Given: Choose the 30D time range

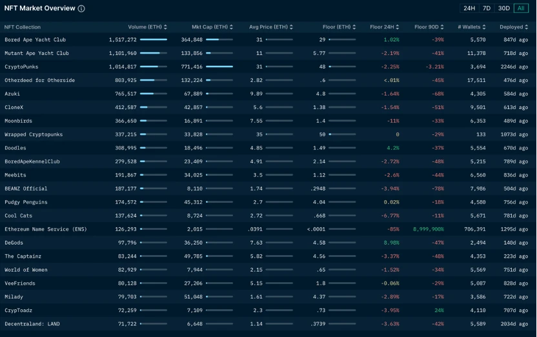Looking at the screenshot, I should [x=504, y=8].
